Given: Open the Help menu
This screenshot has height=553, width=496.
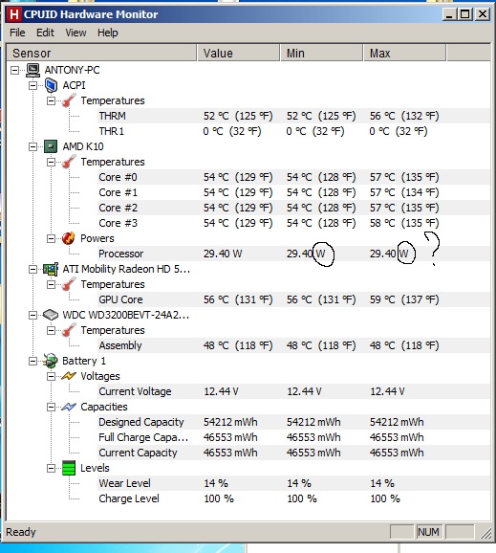Looking at the screenshot, I should click(x=107, y=33).
